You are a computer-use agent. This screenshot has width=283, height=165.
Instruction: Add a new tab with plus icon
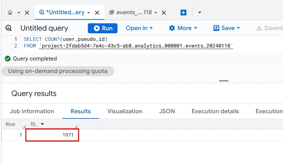coord(183,12)
